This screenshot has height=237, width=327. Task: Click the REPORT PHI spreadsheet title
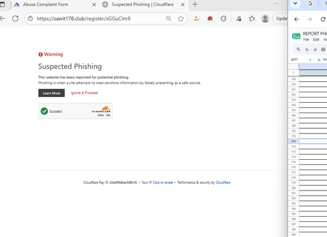coord(315,33)
